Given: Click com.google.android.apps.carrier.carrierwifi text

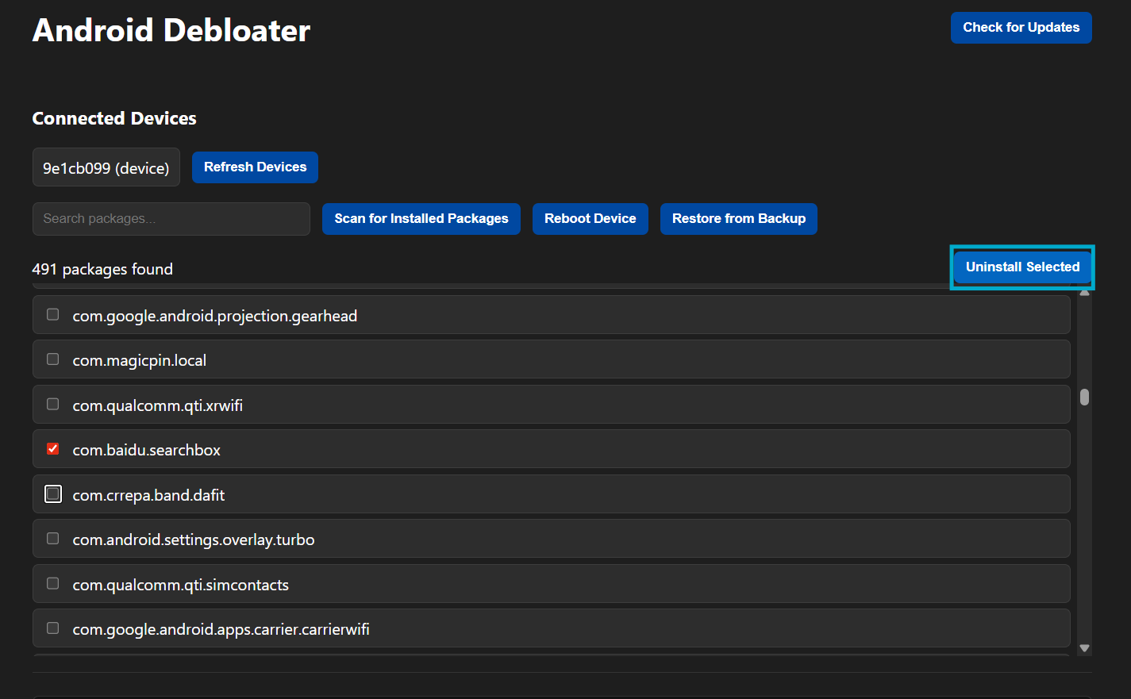Looking at the screenshot, I should tap(221, 629).
